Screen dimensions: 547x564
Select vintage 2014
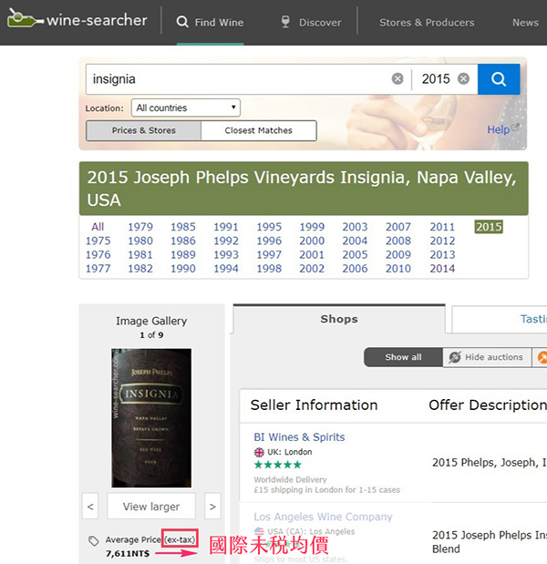[x=443, y=268]
